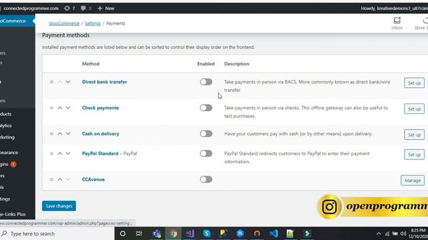The width and height of the screenshot is (428, 240).
Task: Turn on Cash on delivery toggle
Action: [206, 133]
